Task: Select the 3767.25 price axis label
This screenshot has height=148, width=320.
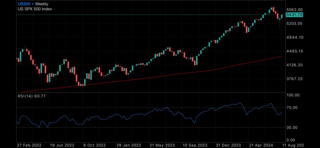Action: [x=294, y=79]
